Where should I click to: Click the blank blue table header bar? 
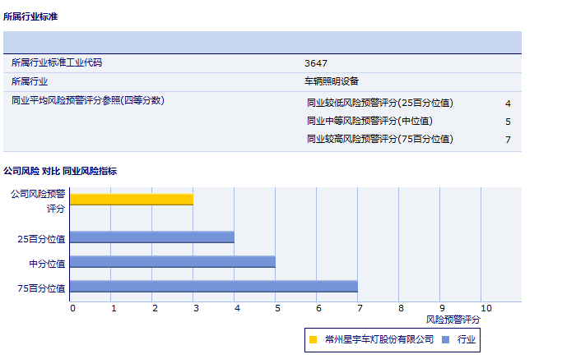[262, 42]
